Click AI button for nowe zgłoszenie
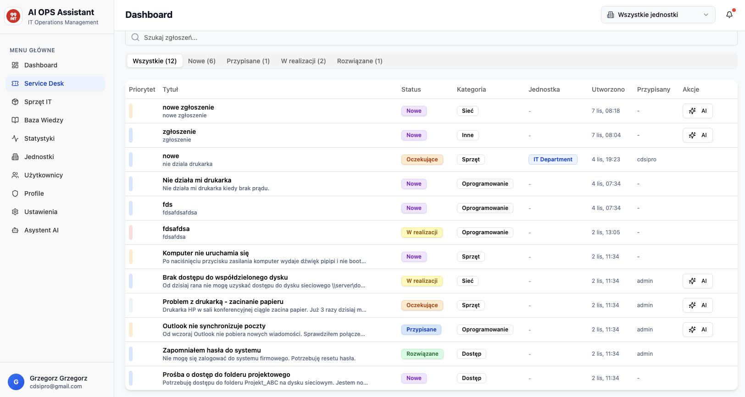The image size is (745, 397). click(x=697, y=111)
